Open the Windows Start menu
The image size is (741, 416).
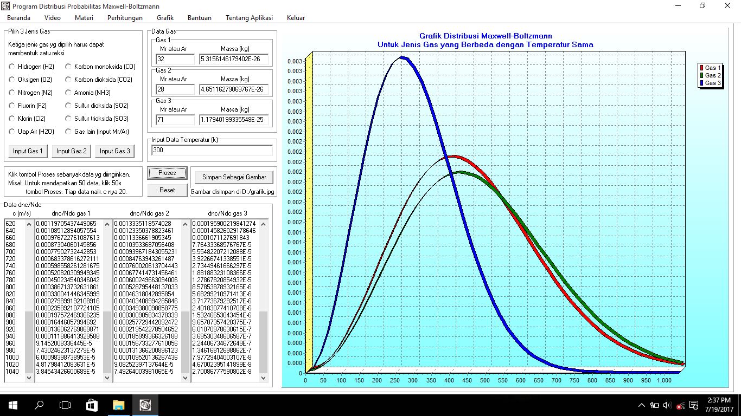[12, 405]
